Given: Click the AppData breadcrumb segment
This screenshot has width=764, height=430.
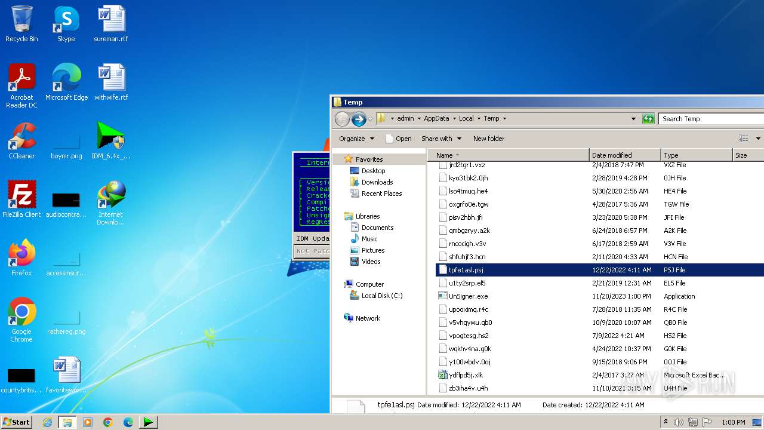Looking at the screenshot, I should 436,118.
